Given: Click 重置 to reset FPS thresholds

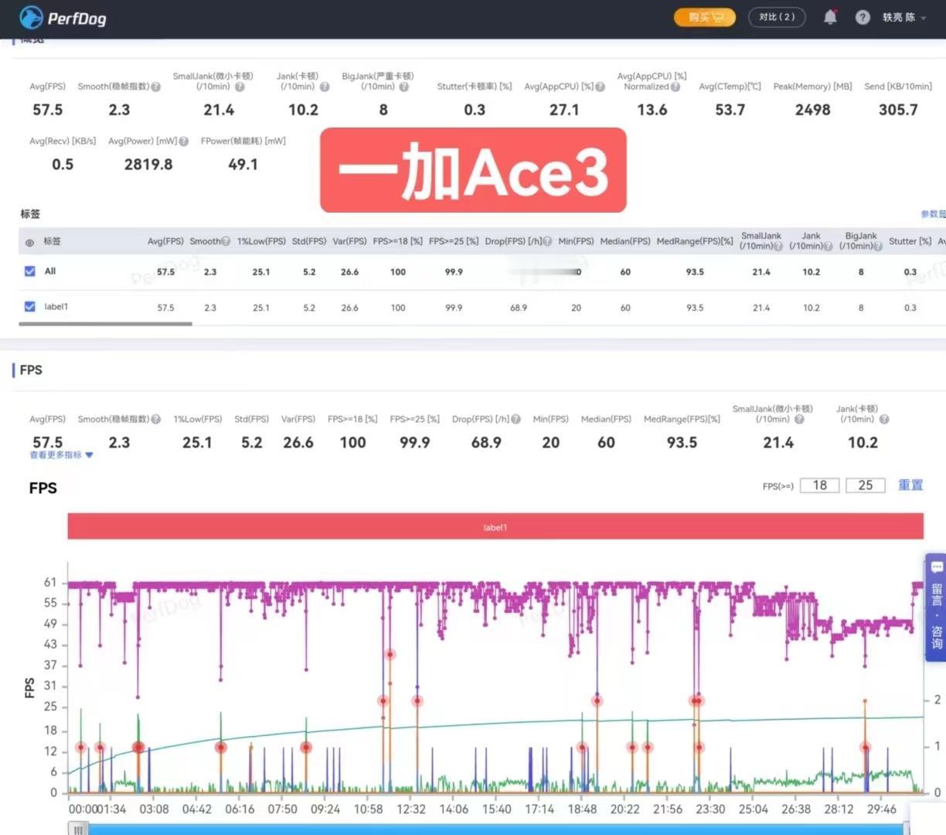Looking at the screenshot, I should (910, 485).
